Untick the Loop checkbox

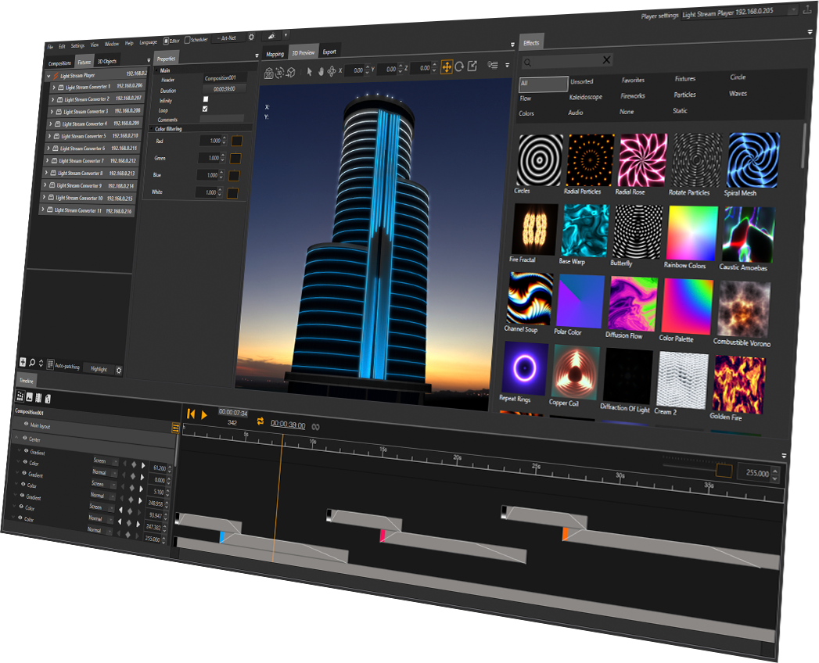click(205, 109)
